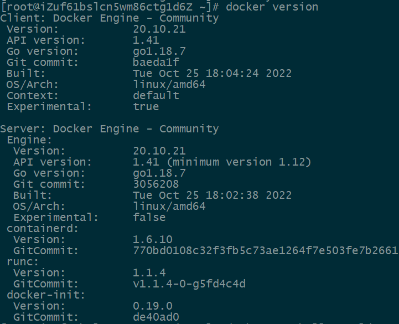Click server Git commit 3056208
The image size is (399, 324).
pyautogui.click(x=156, y=184)
